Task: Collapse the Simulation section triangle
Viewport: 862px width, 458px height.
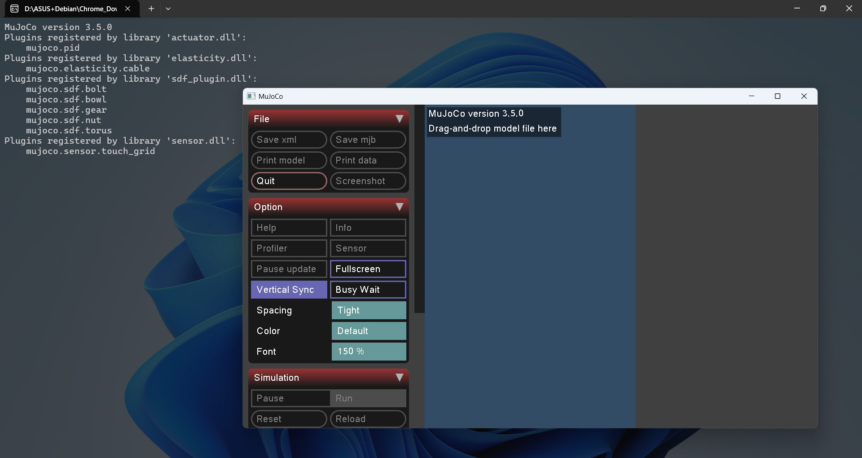Action: point(399,378)
